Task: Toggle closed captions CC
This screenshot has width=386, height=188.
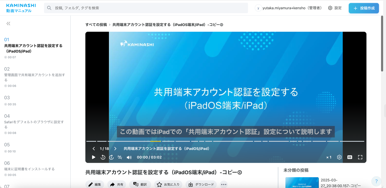Action: (350, 157)
